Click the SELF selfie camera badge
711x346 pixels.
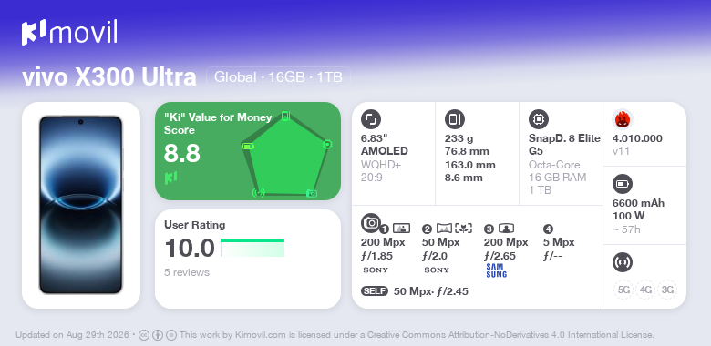375,291
